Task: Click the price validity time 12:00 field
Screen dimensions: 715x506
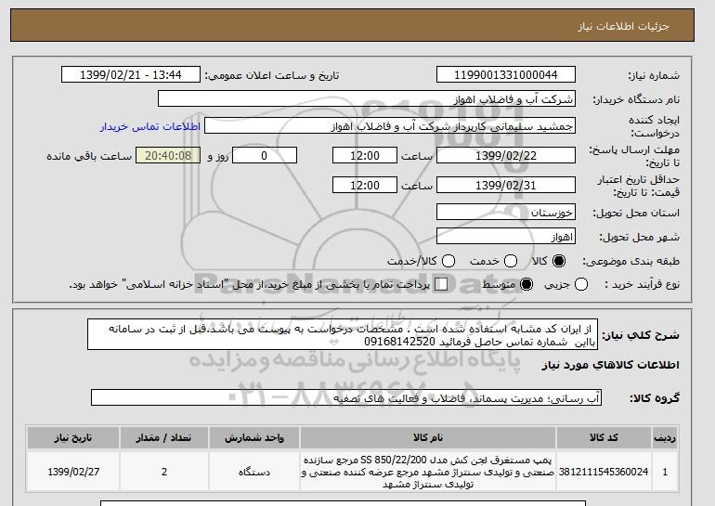Action: point(365,185)
